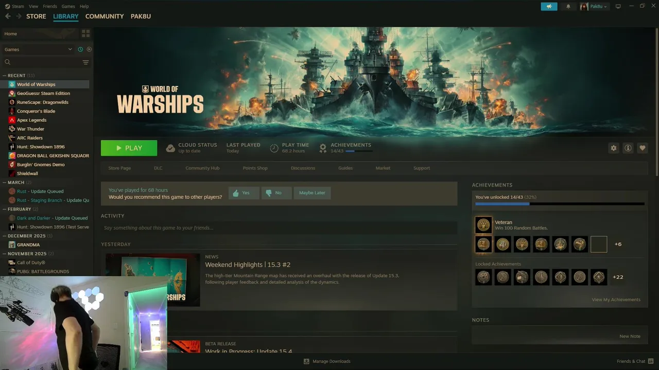Image resolution: width=659 pixels, height=370 pixels.
Task: Select RuneScape: Dragonwilds in library
Action: coord(42,102)
